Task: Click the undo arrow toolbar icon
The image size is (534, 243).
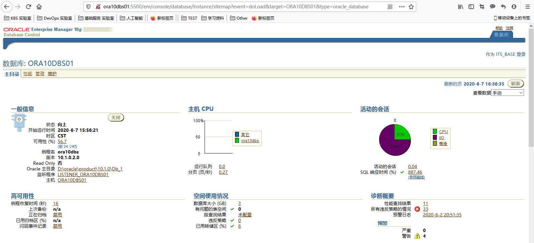Action: (503, 7)
